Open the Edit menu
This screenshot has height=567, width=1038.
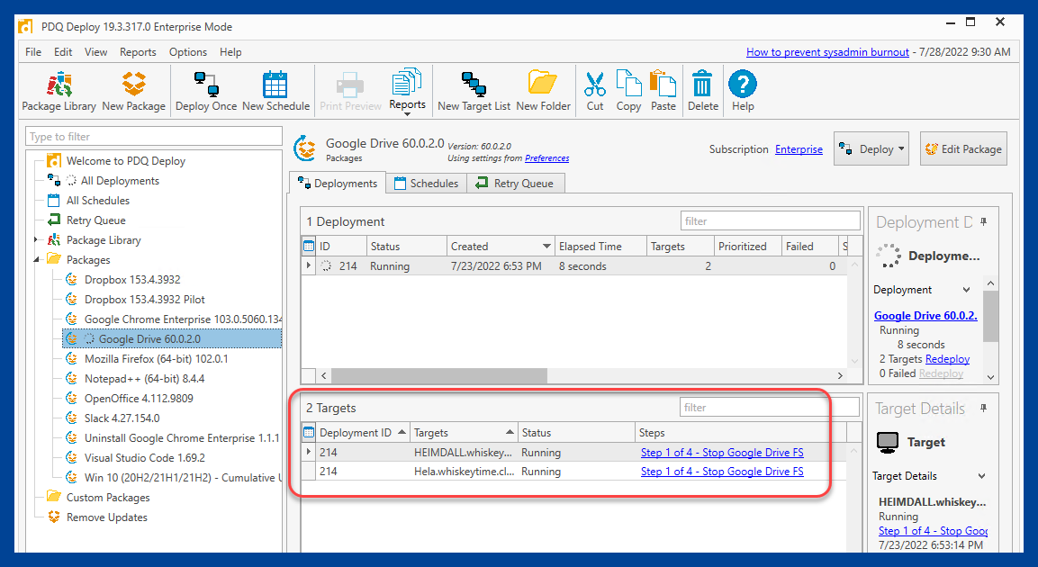tap(64, 51)
